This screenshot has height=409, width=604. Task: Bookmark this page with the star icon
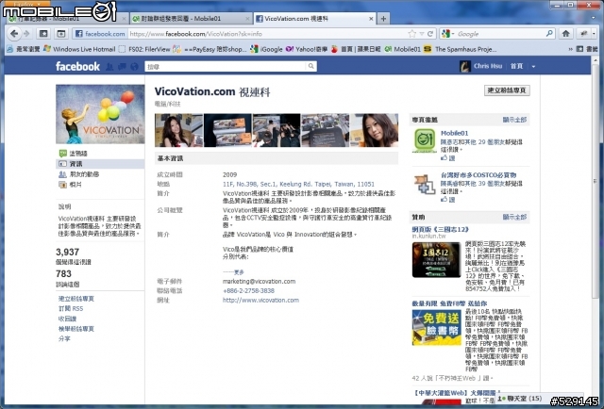(412, 34)
